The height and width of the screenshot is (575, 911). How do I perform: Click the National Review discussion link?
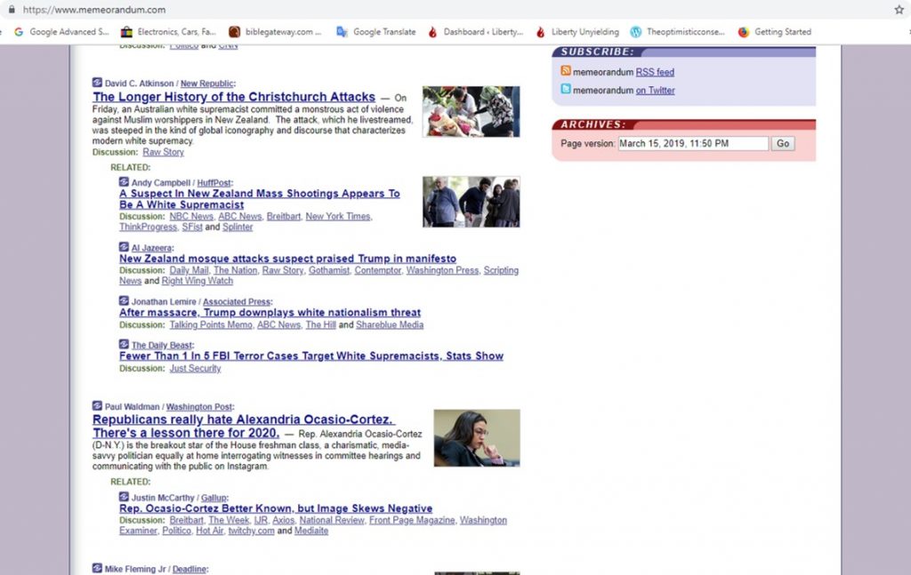coord(332,521)
